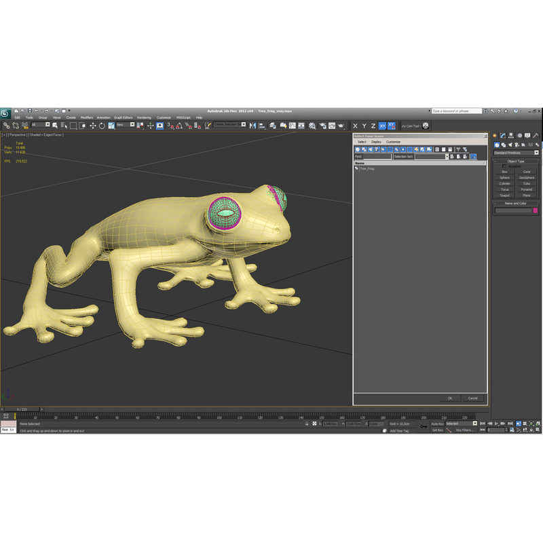Activate the Mirror tool
The image size is (543, 543).
click(254, 126)
